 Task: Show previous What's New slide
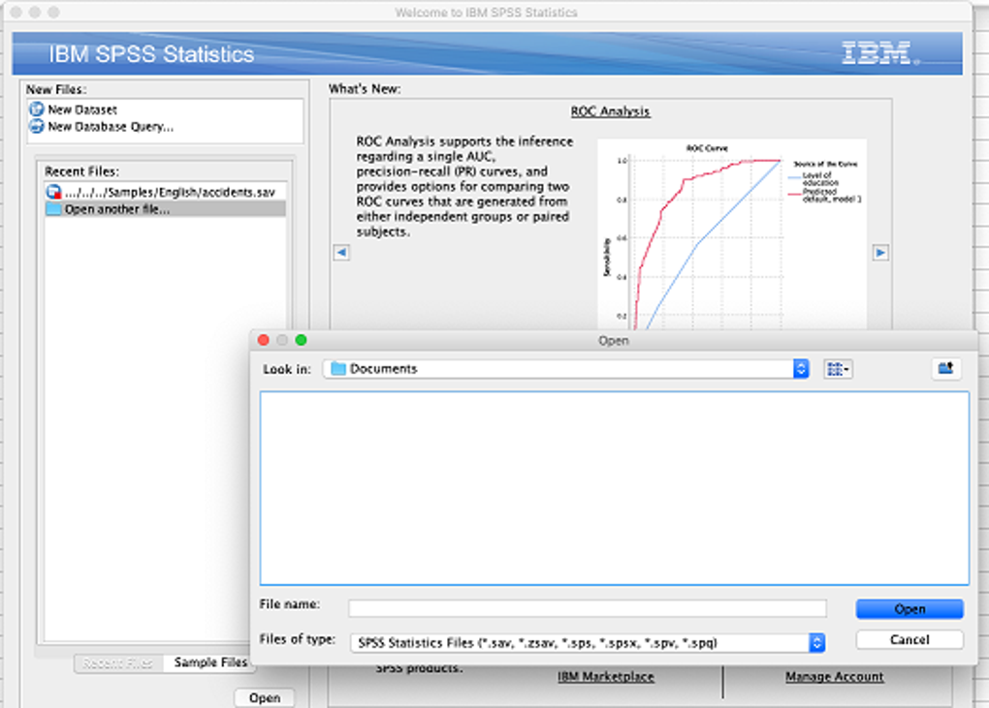point(341,253)
